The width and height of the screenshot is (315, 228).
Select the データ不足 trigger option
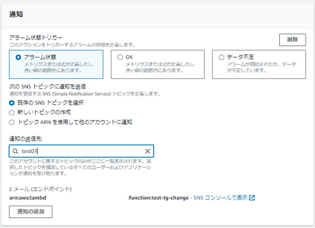pyautogui.click(x=221, y=57)
